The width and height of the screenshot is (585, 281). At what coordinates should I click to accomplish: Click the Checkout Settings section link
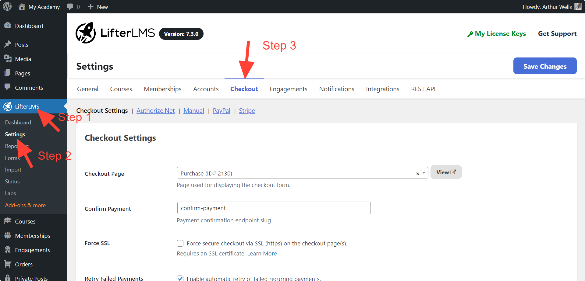pos(102,111)
